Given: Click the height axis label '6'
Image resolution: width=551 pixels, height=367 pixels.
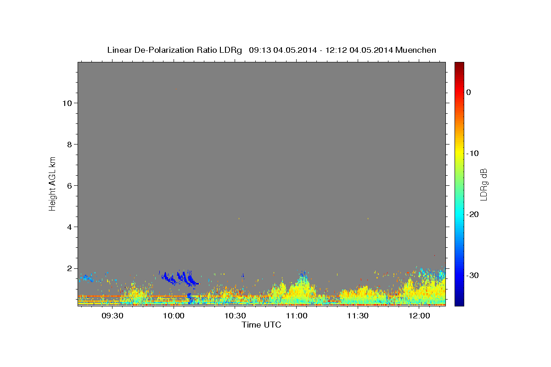Looking at the screenshot, I should point(68,185).
